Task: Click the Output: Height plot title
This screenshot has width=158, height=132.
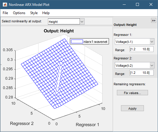Action: click(x=59, y=31)
